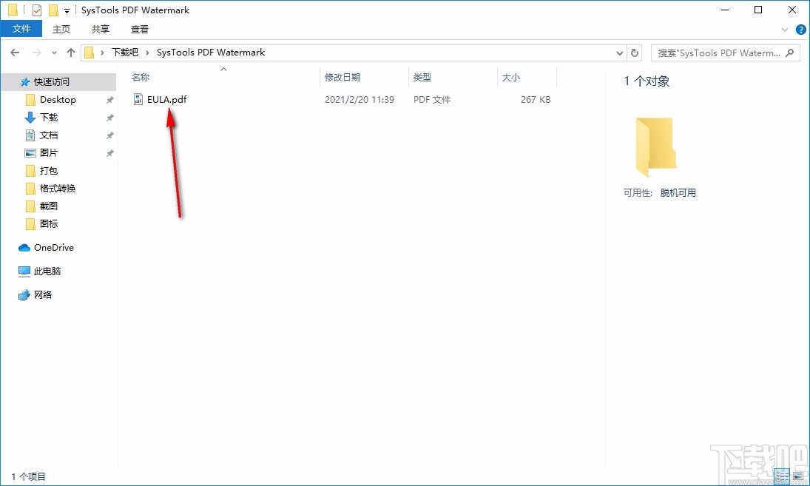
Task: Expand the address bar history dropdown
Action: [620, 53]
